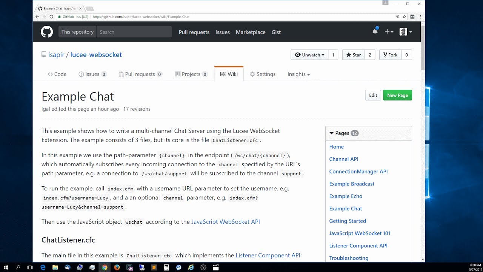Click the Chrome profile person icon
The image size is (483, 272).
[385, 3]
